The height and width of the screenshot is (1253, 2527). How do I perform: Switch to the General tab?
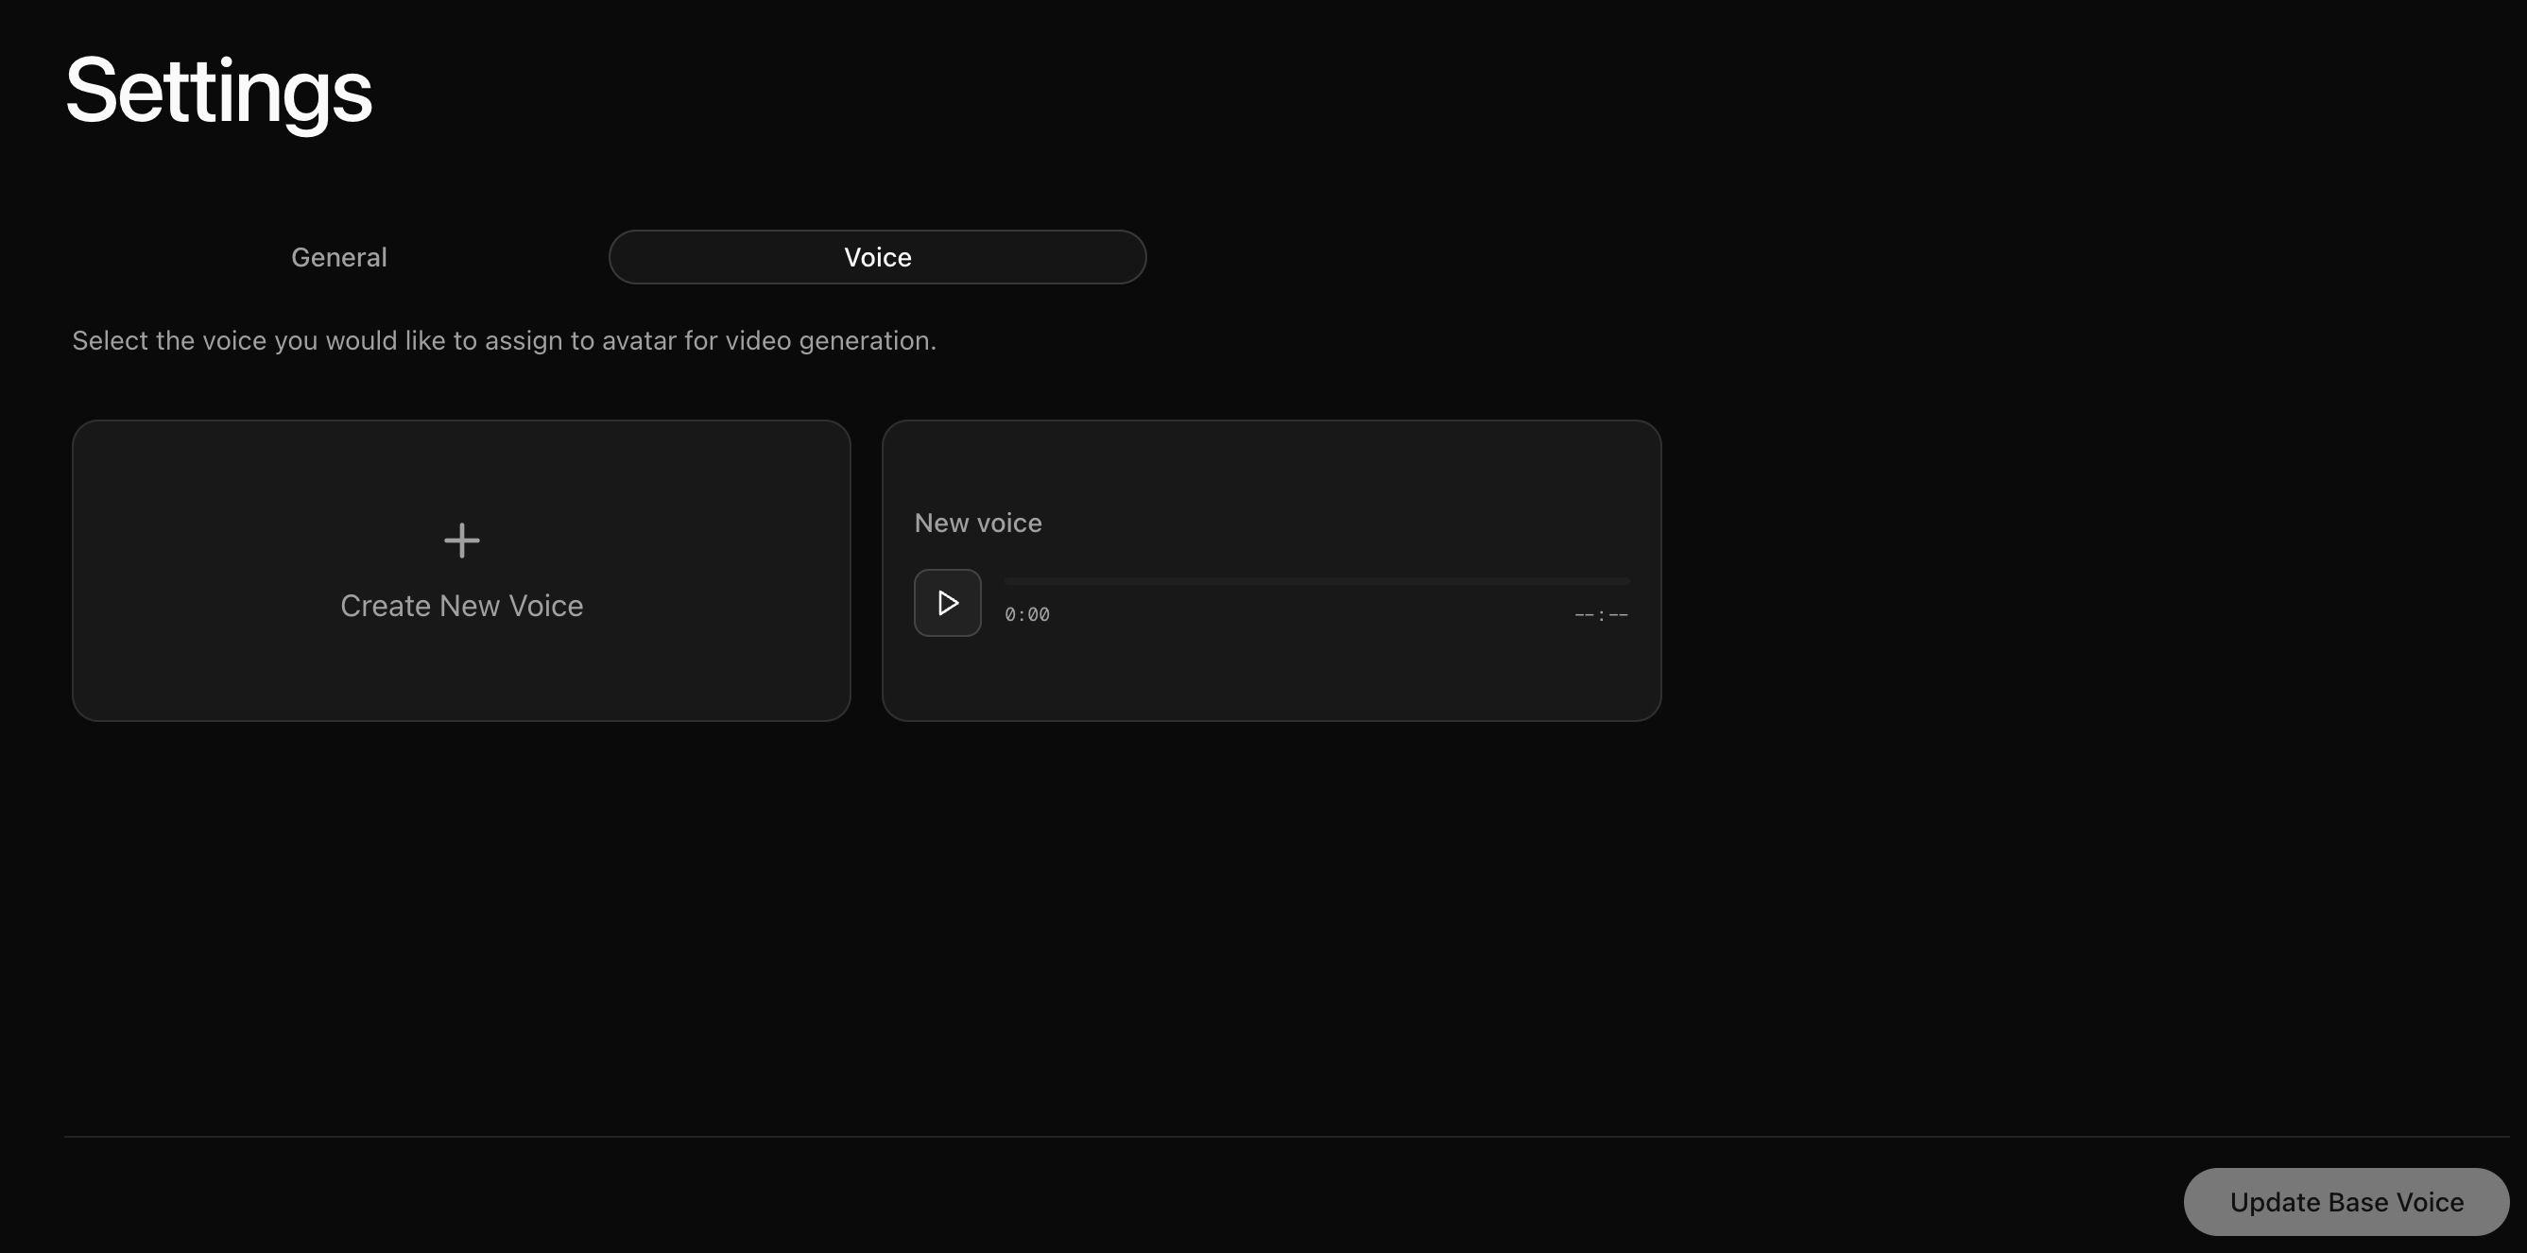tap(338, 257)
